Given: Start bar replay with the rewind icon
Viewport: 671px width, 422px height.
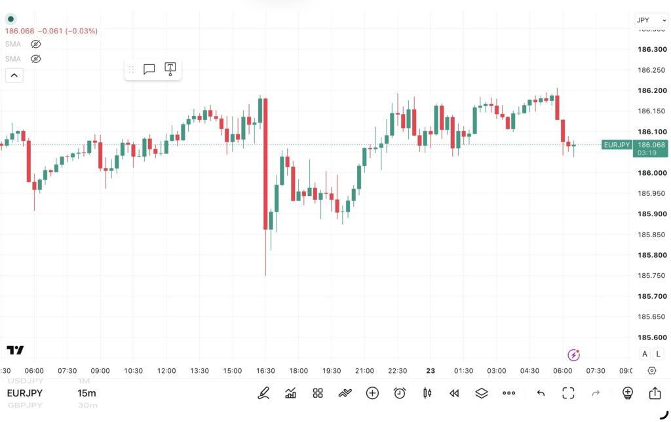Looking at the screenshot, I should tap(454, 393).
